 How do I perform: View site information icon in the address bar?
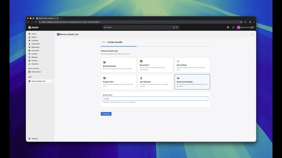click(x=40, y=22)
